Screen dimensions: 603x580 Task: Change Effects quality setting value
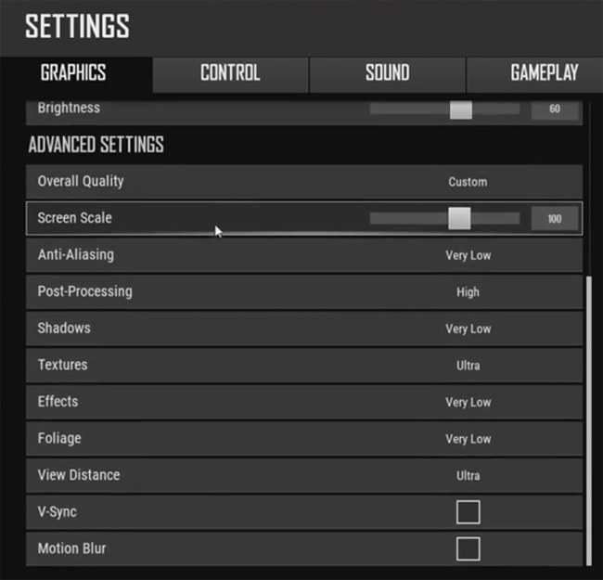468,402
